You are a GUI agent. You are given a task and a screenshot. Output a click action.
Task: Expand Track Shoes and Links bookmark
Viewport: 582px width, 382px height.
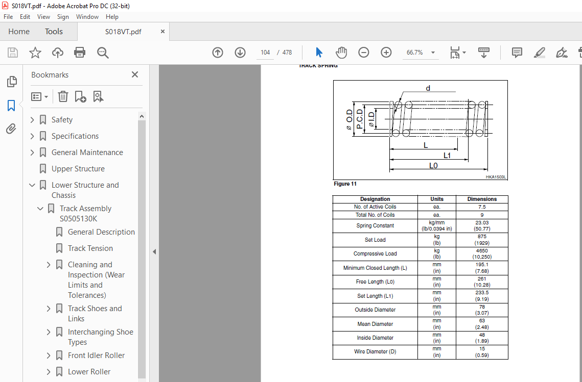click(x=49, y=308)
